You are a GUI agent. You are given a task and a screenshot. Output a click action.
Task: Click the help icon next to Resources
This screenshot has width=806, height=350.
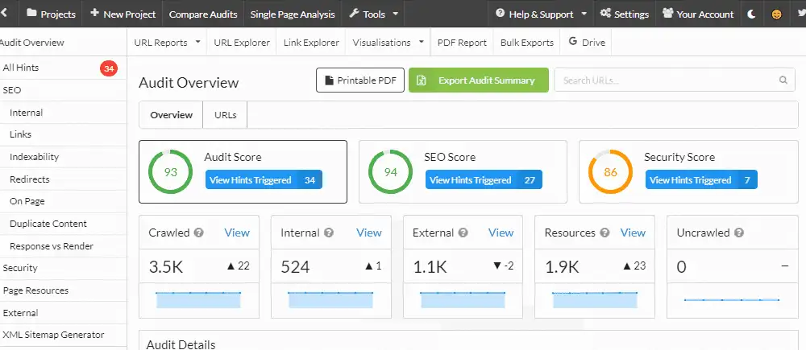point(604,233)
